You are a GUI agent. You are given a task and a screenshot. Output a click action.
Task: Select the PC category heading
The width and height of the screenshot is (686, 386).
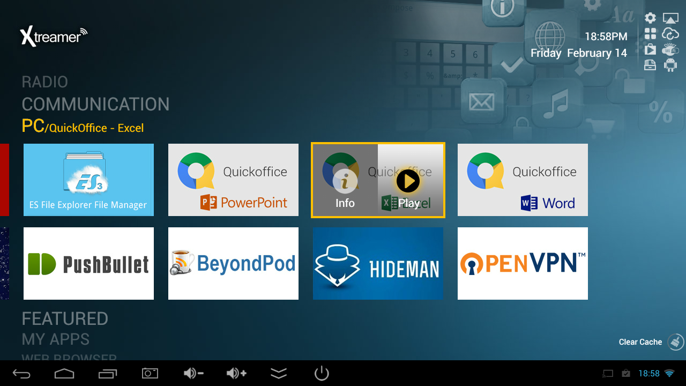point(33,126)
